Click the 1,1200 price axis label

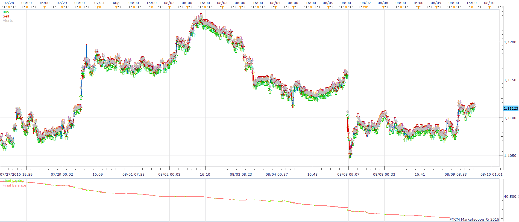(510, 42)
